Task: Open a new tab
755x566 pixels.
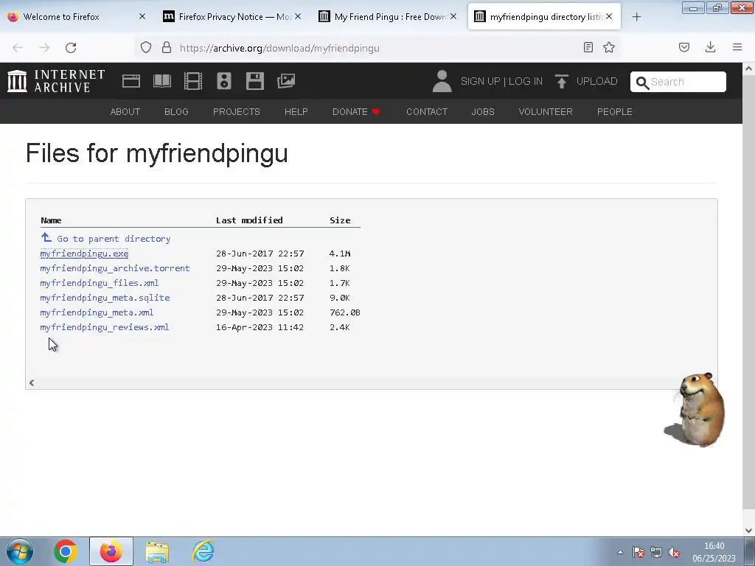Action: pos(636,17)
